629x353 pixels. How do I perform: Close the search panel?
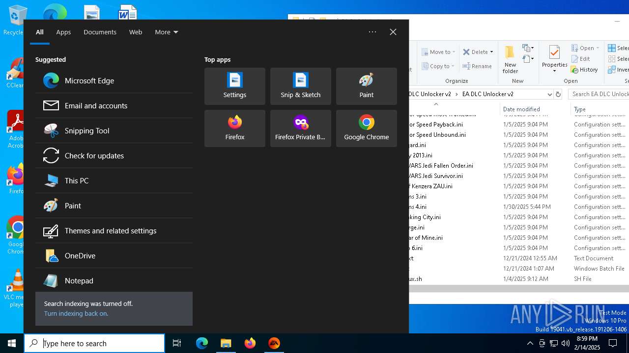point(393,32)
